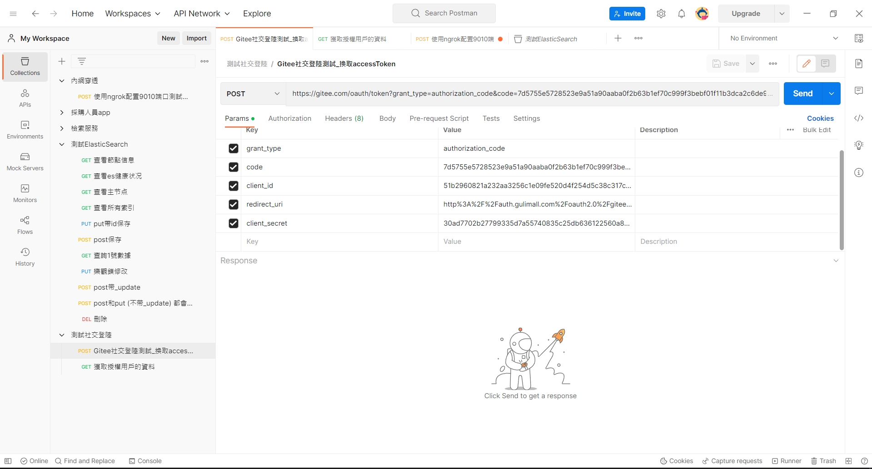The image size is (872, 469).
Task: Click the empty Key field in params
Action: tap(339, 242)
